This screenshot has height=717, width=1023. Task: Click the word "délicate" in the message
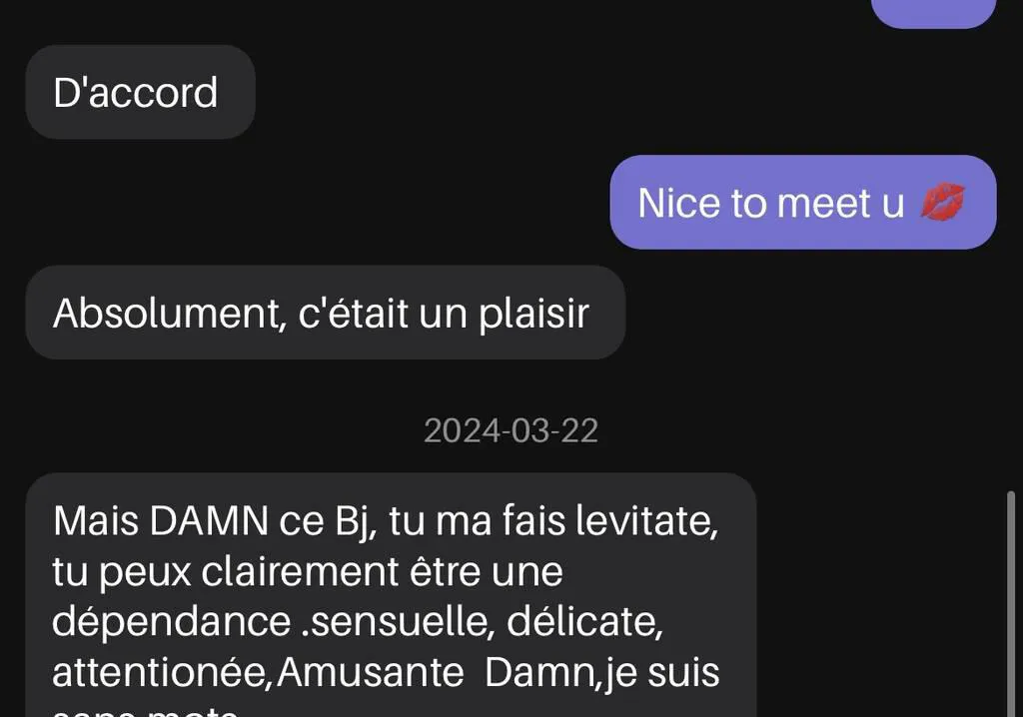[584, 622]
